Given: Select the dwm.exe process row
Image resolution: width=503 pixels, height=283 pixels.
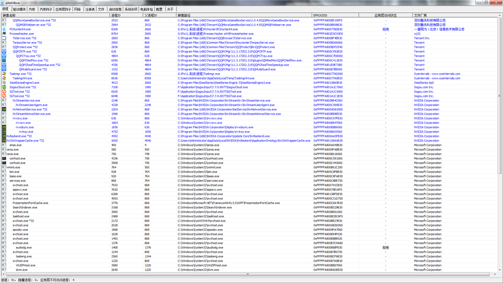Looking at the screenshot, I should tap(250, 270).
